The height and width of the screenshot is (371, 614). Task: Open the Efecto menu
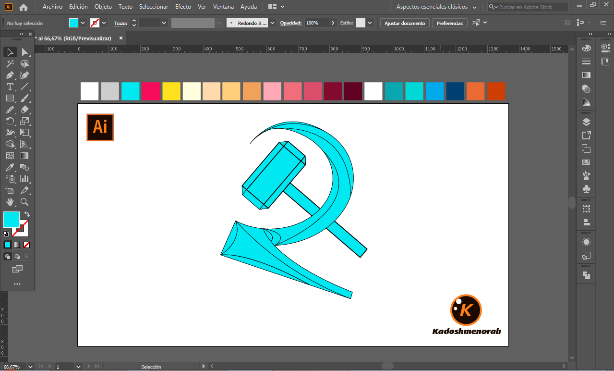pyautogui.click(x=183, y=7)
